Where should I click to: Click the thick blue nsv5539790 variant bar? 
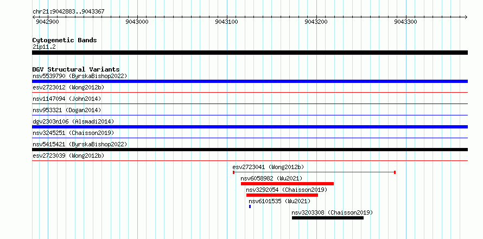click(x=250, y=81)
